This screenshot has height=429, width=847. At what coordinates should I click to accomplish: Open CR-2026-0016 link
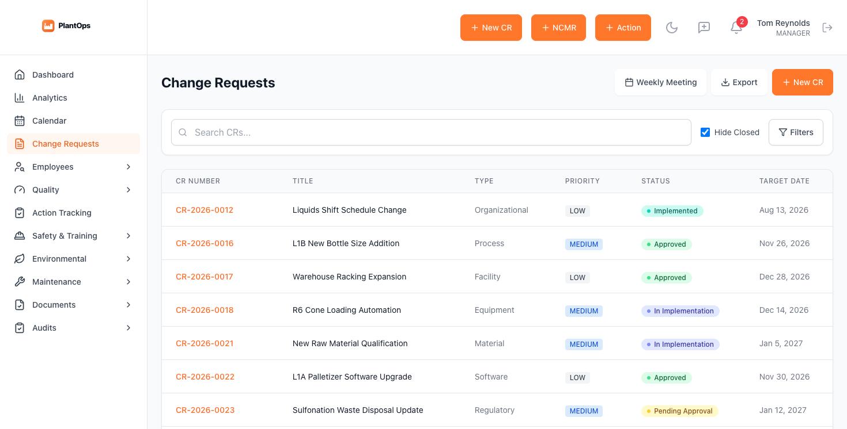[x=205, y=243]
